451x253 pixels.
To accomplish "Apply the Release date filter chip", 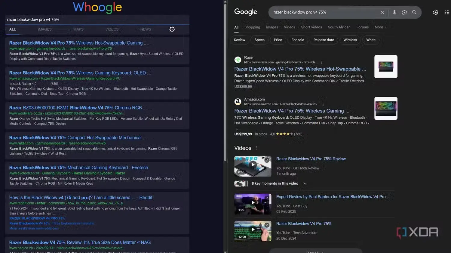I will coord(324,40).
